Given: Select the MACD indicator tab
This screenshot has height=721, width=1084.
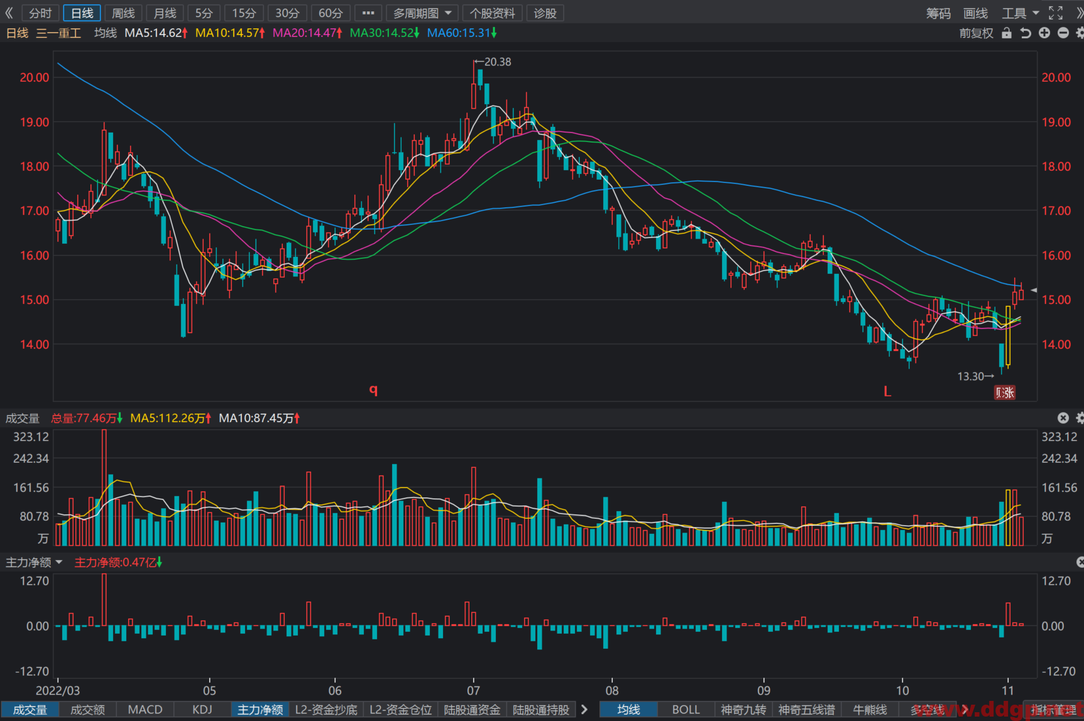Looking at the screenshot, I should tap(145, 710).
